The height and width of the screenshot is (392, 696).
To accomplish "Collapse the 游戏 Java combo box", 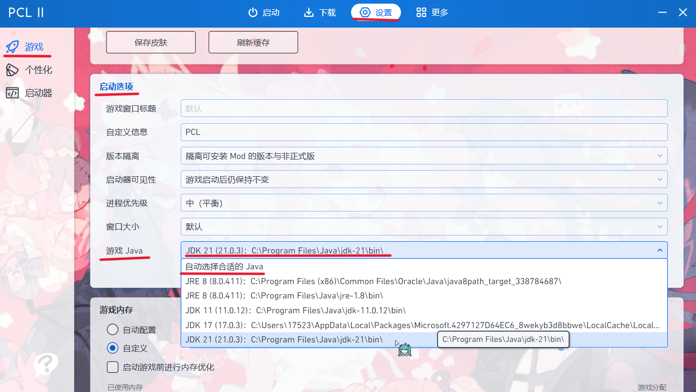I will click(x=424, y=250).
